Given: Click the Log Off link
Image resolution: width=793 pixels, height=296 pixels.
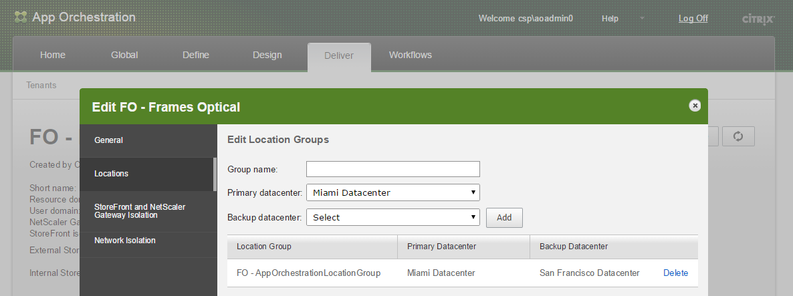Looking at the screenshot, I should click(693, 19).
